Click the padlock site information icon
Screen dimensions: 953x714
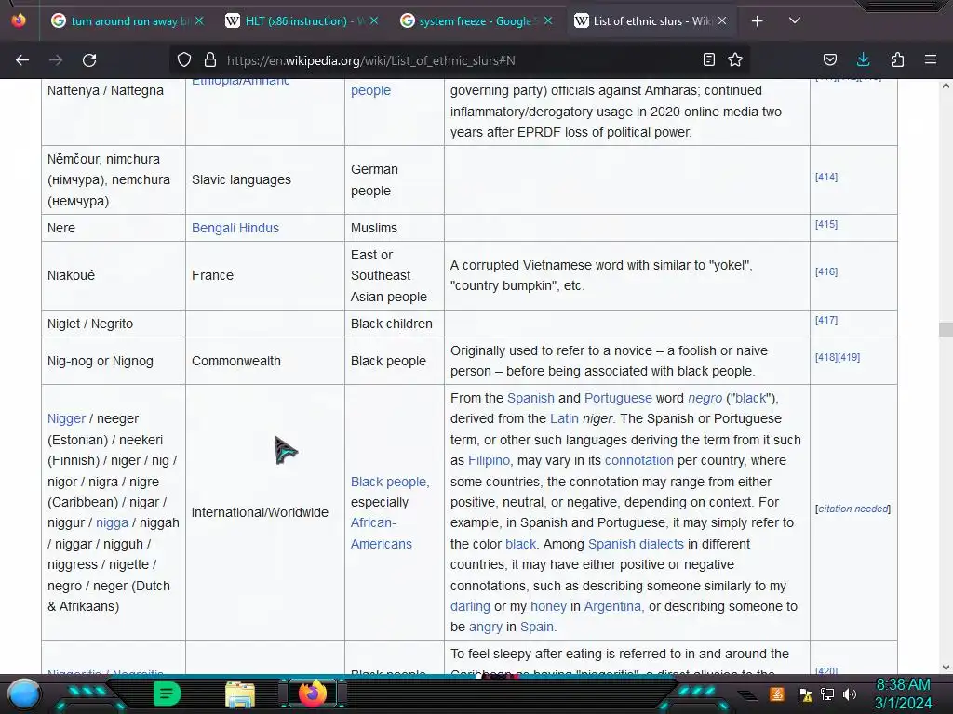(x=210, y=59)
